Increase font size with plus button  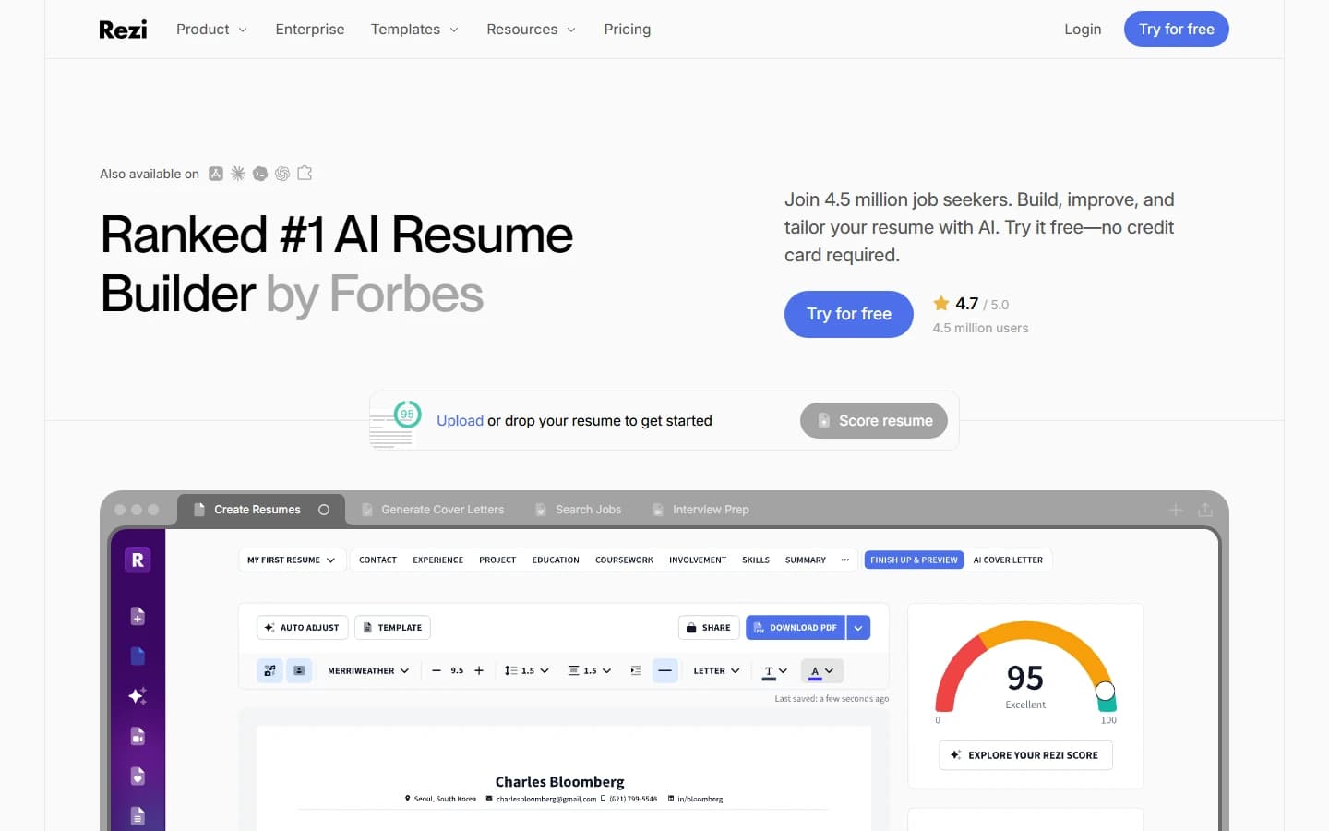(479, 671)
